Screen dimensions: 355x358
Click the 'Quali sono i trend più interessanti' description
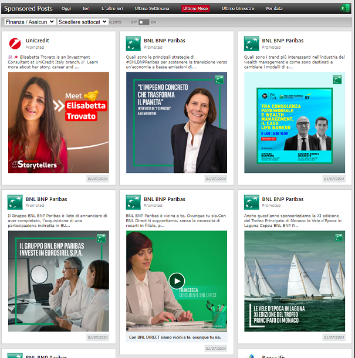[295, 62]
